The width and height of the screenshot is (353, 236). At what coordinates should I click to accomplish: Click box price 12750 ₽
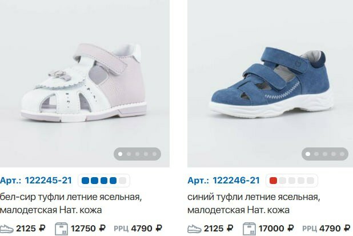point(88,229)
